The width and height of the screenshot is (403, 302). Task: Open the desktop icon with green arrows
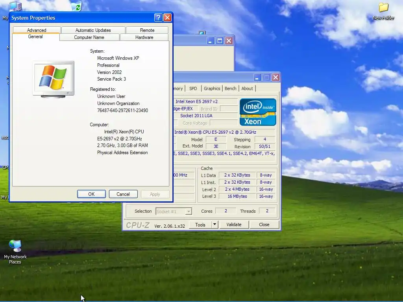click(x=76, y=6)
